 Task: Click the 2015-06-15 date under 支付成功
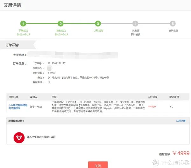[x=61, y=34]
